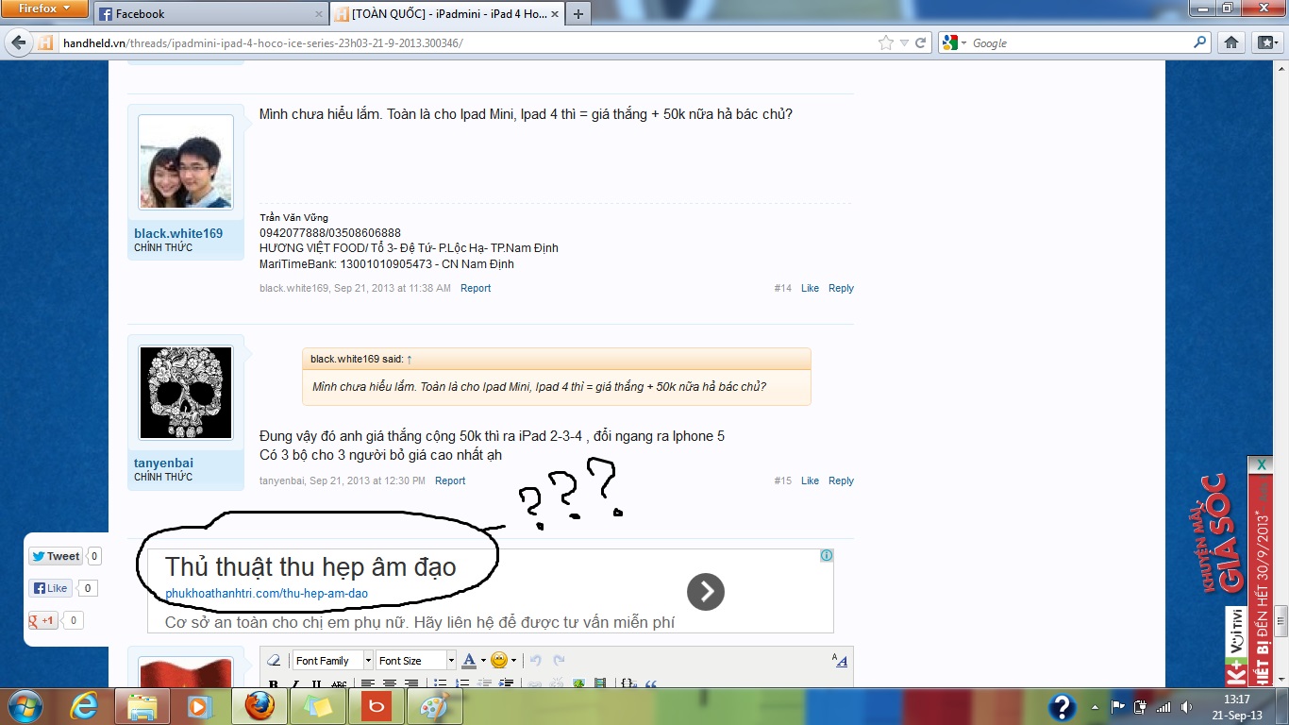Image resolution: width=1289 pixels, height=725 pixels.
Task: Open the Firefox menu button
Action: point(45,8)
